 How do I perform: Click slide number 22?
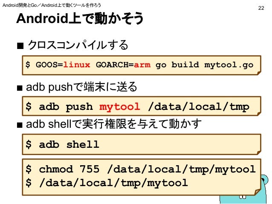coord(261,8)
